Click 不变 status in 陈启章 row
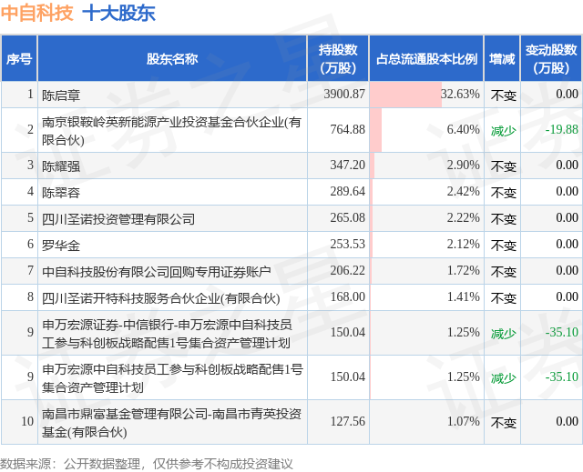This screenshot has width=583, height=472. click(x=504, y=95)
